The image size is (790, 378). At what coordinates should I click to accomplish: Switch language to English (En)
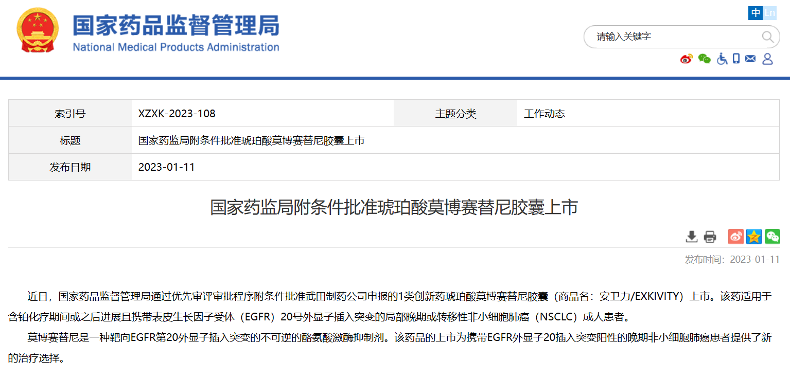coord(769,13)
